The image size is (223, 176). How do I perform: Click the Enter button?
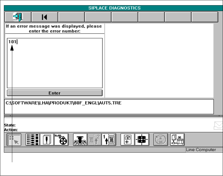point(55,93)
